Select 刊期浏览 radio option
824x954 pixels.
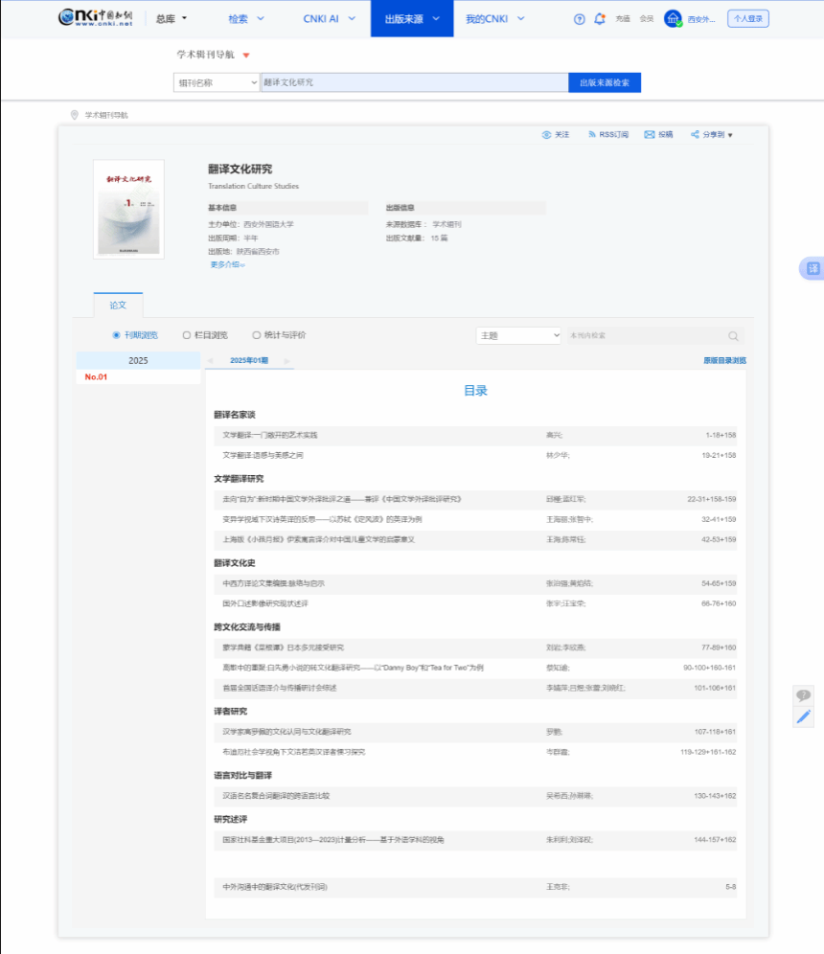point(116,335)
